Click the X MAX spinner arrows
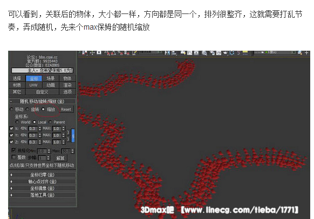 (64, 128)
